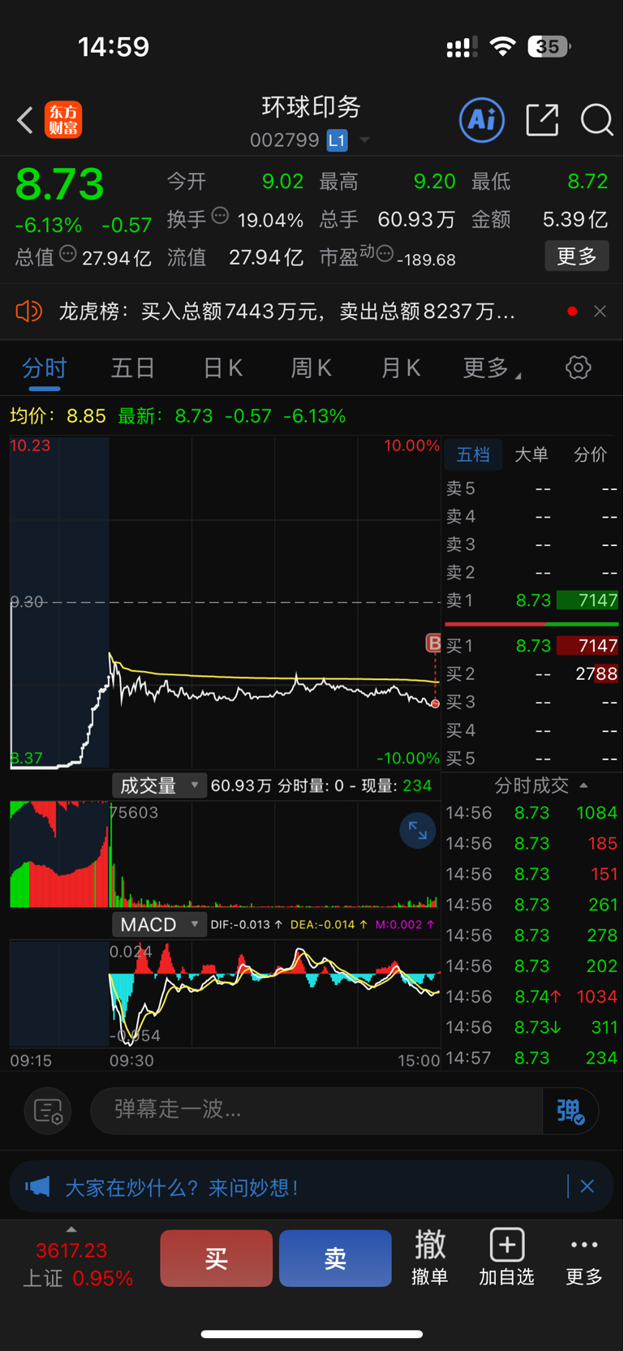Open the MACD indicator dropdown

159,924
